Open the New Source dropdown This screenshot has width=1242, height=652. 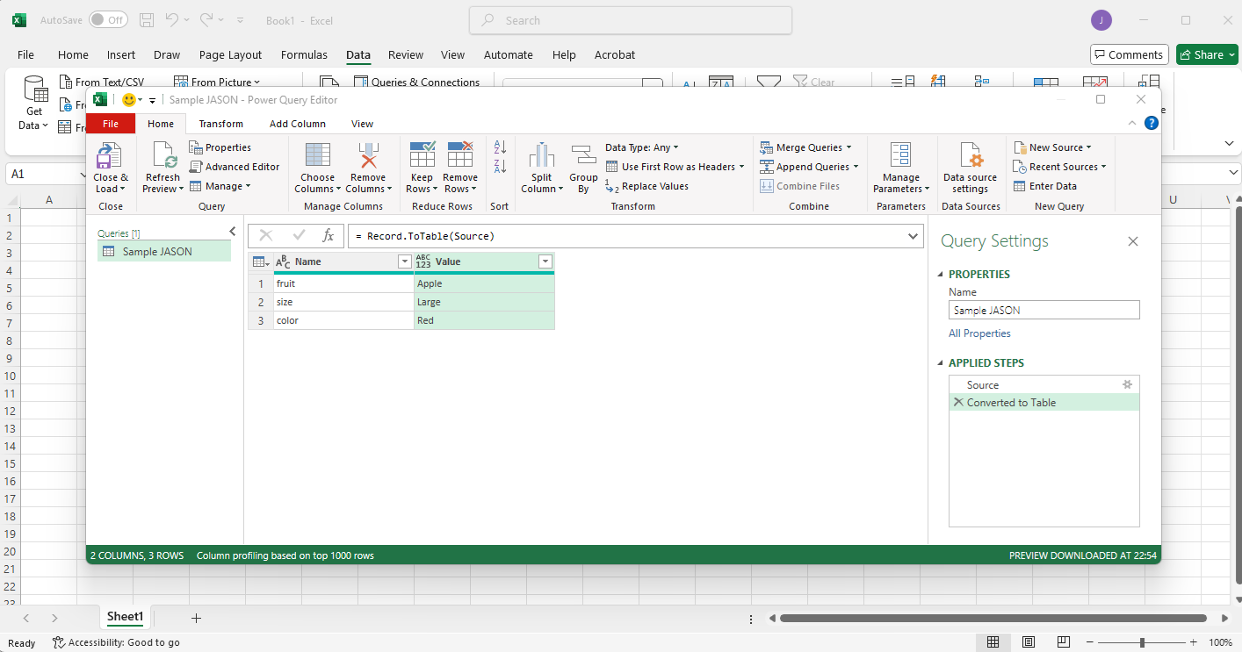[x=1053, y=147]
